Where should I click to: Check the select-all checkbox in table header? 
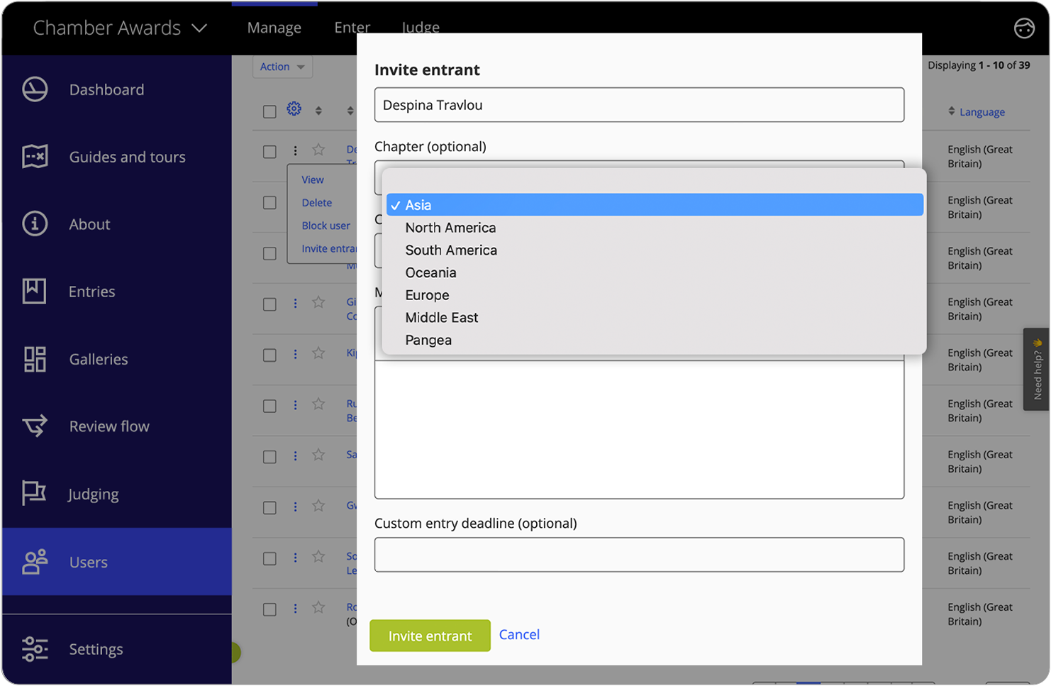(x=269, y=111)
